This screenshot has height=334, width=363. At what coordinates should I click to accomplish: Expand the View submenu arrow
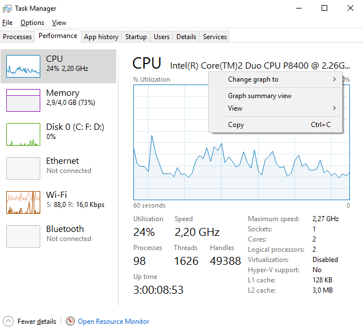click(334, 108)
